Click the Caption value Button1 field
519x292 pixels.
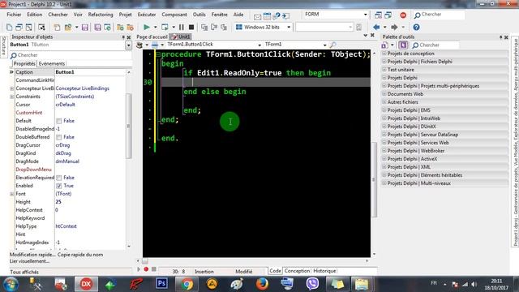coord(90,72)
